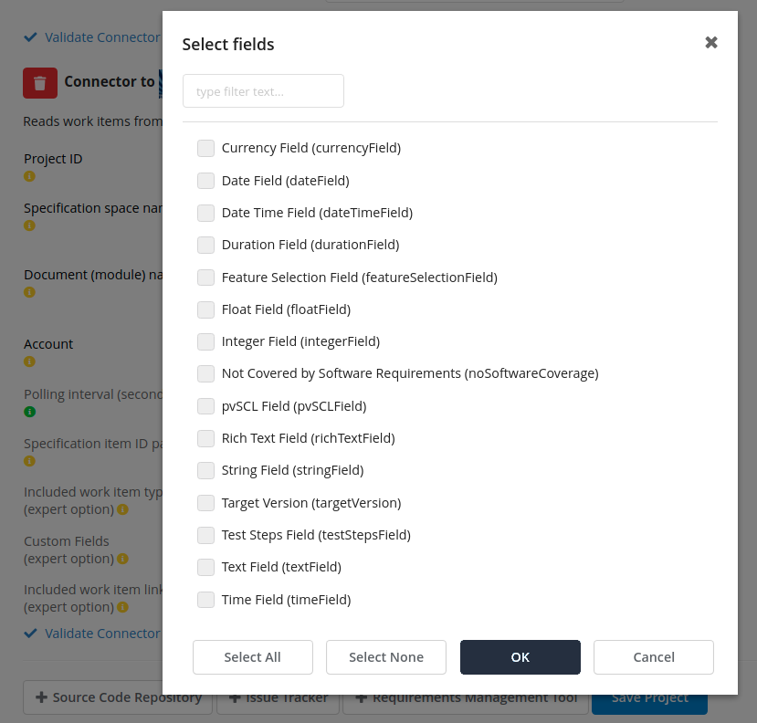Check the Rich Text Field checkbox

pyautogui.click(x=205, y=438)
